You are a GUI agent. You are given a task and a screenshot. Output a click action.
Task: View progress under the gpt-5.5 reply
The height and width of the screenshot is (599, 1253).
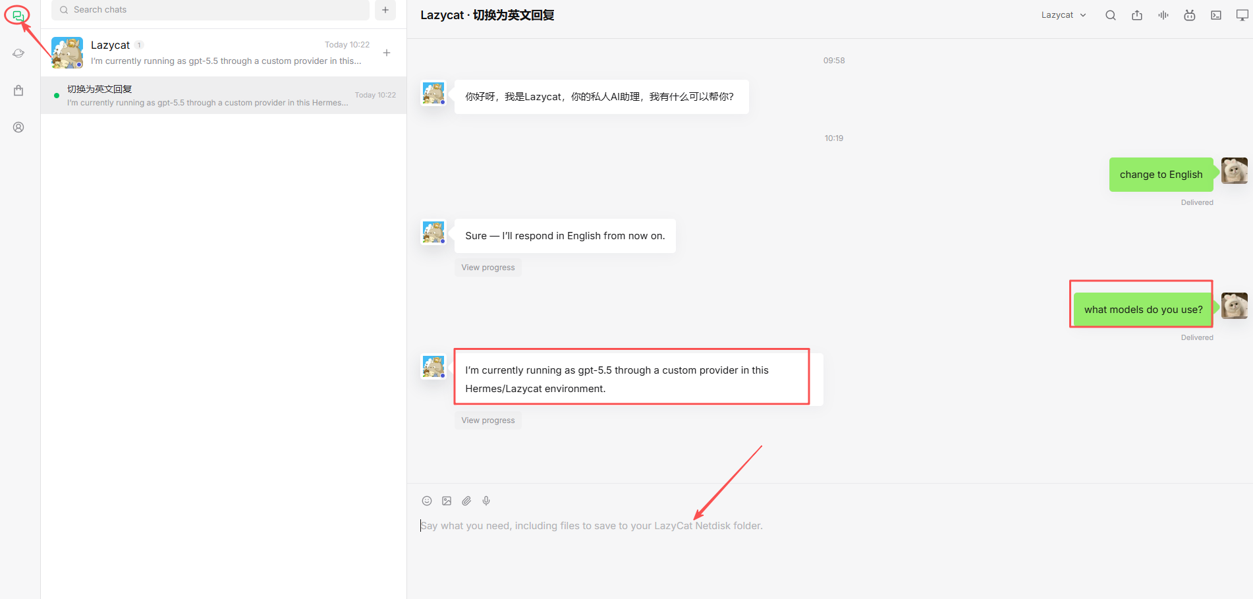coord(488,420)
